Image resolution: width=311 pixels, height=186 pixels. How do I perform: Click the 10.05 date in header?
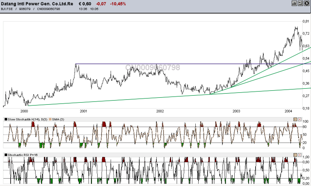[94, 9]
